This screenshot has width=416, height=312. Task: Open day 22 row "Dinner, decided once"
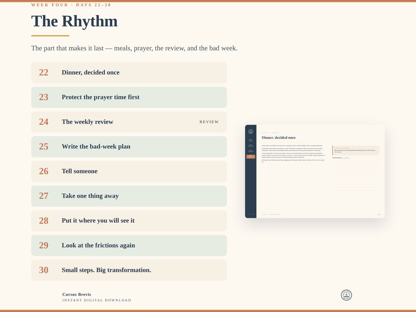(129, 73)
